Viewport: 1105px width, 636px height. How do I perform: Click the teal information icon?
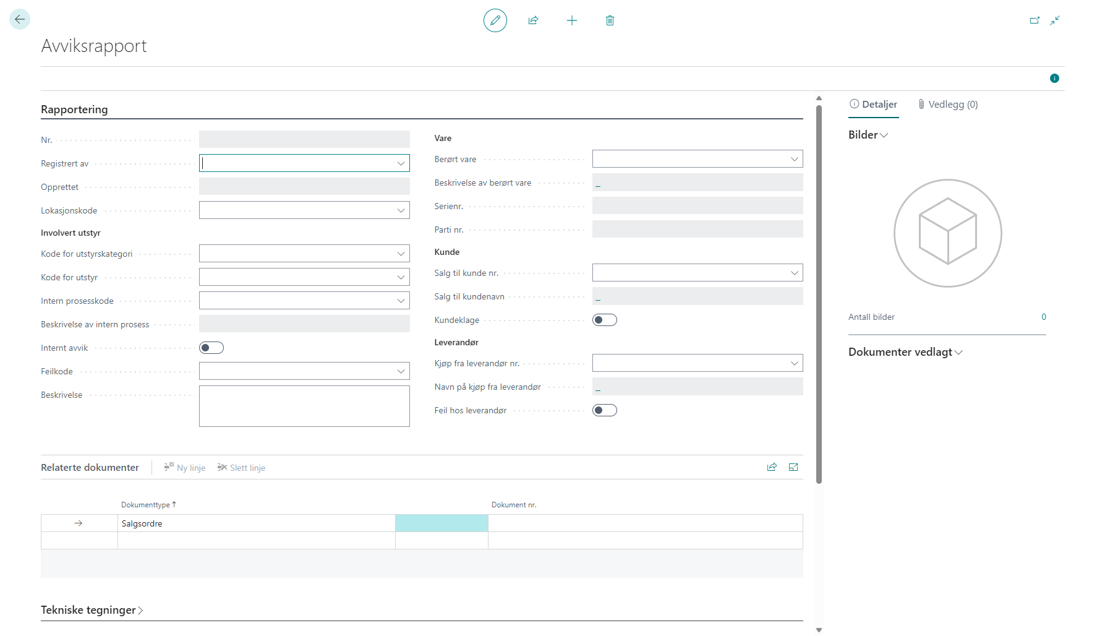[1054, 78]
